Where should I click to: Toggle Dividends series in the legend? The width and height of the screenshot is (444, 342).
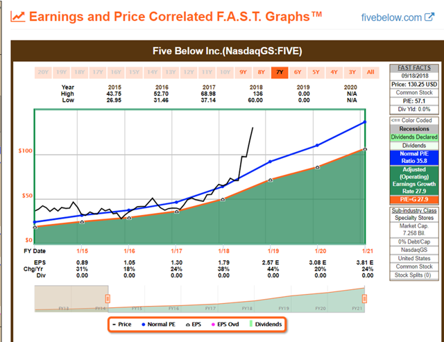point(266,324)
